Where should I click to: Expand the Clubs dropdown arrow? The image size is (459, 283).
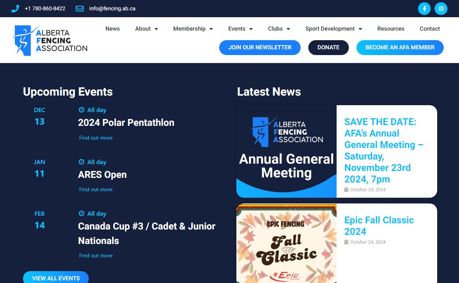pyautogui.click(x=288, y=29)
